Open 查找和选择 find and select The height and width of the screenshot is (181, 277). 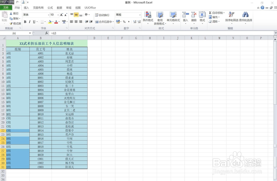[245, 18]
